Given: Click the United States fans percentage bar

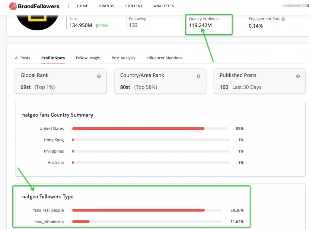Looking at the screenshot, I should click(x=150, y=128).
